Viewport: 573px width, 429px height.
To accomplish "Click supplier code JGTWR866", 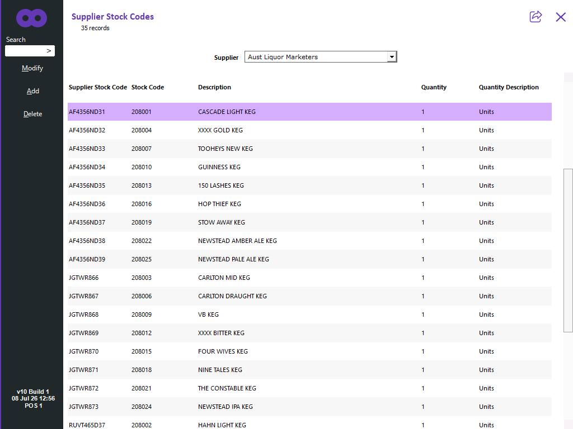I will point(84,278).
